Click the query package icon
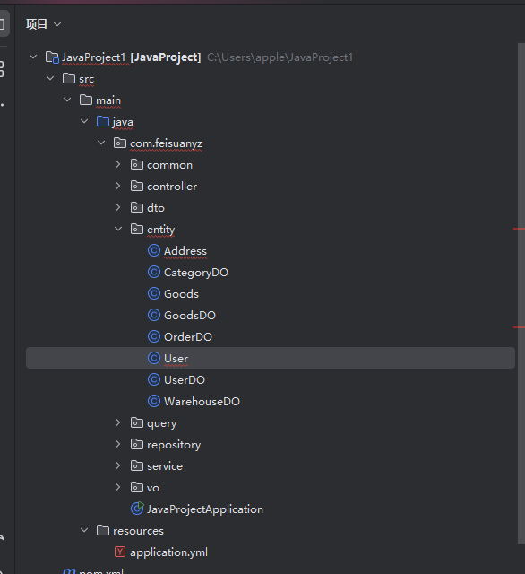The image size is (525, 574). (137, 422)
